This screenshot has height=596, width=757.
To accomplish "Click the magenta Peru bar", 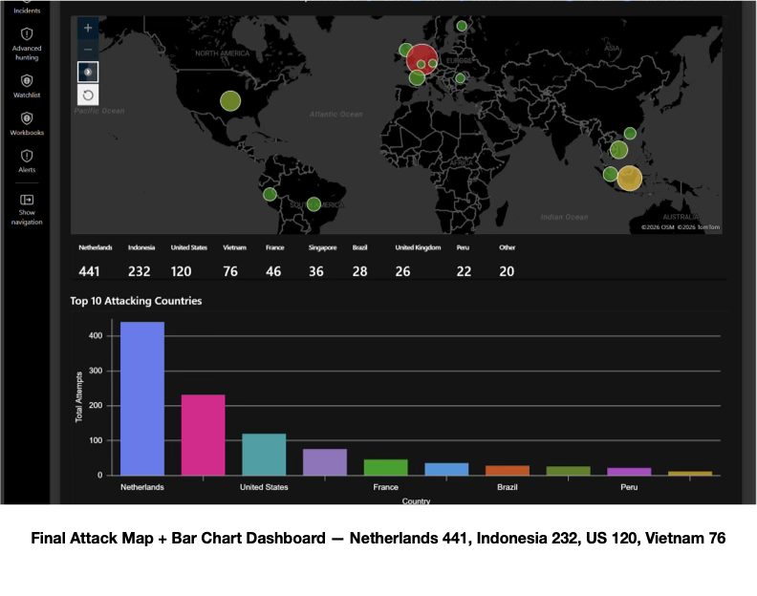I will 629,472.
